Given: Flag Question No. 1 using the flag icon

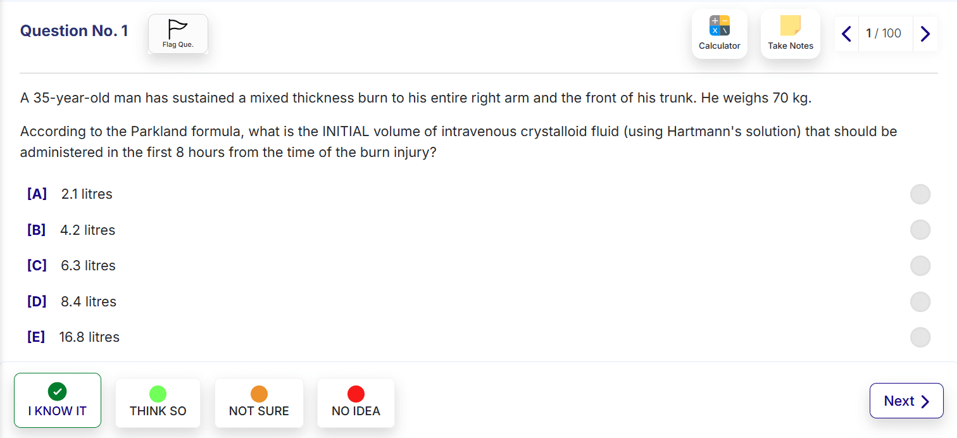Looking at the screenshot, I should pos(178,30).
